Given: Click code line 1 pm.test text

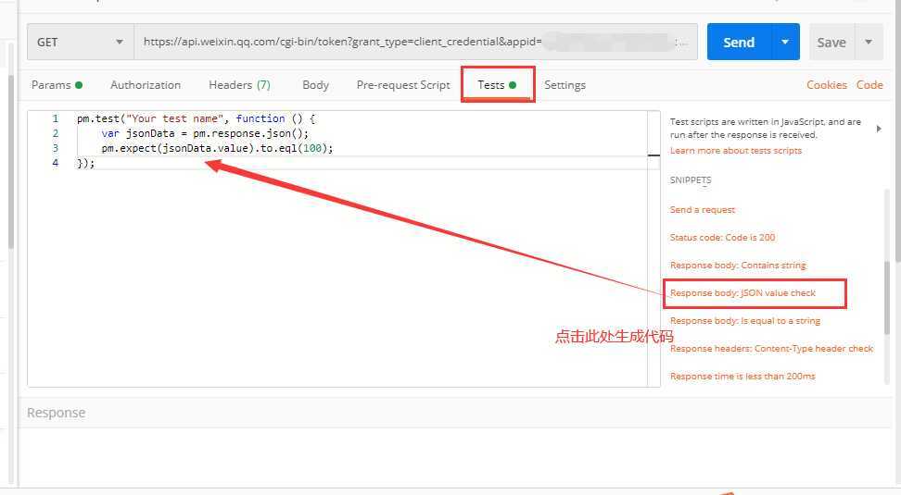Looking at the screenshot, I should (196, 118).
